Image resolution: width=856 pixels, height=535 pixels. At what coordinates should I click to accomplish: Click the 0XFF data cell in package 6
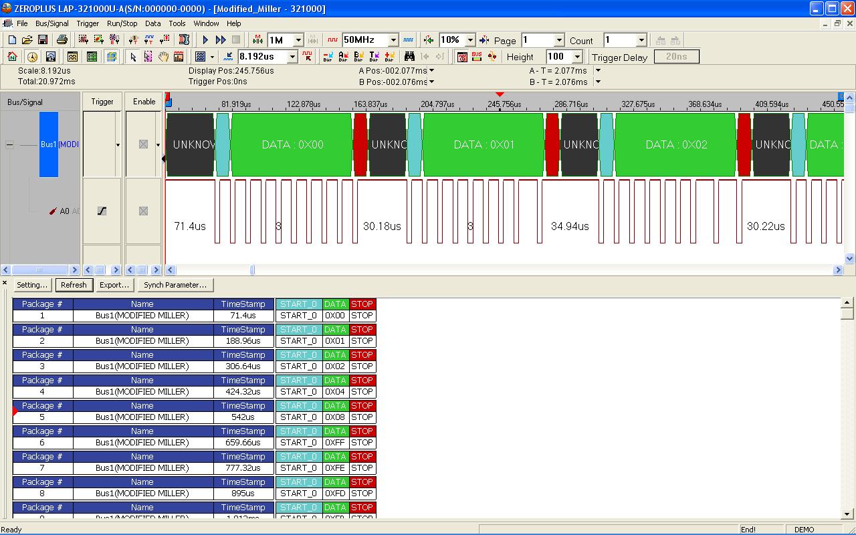point(335,443)
